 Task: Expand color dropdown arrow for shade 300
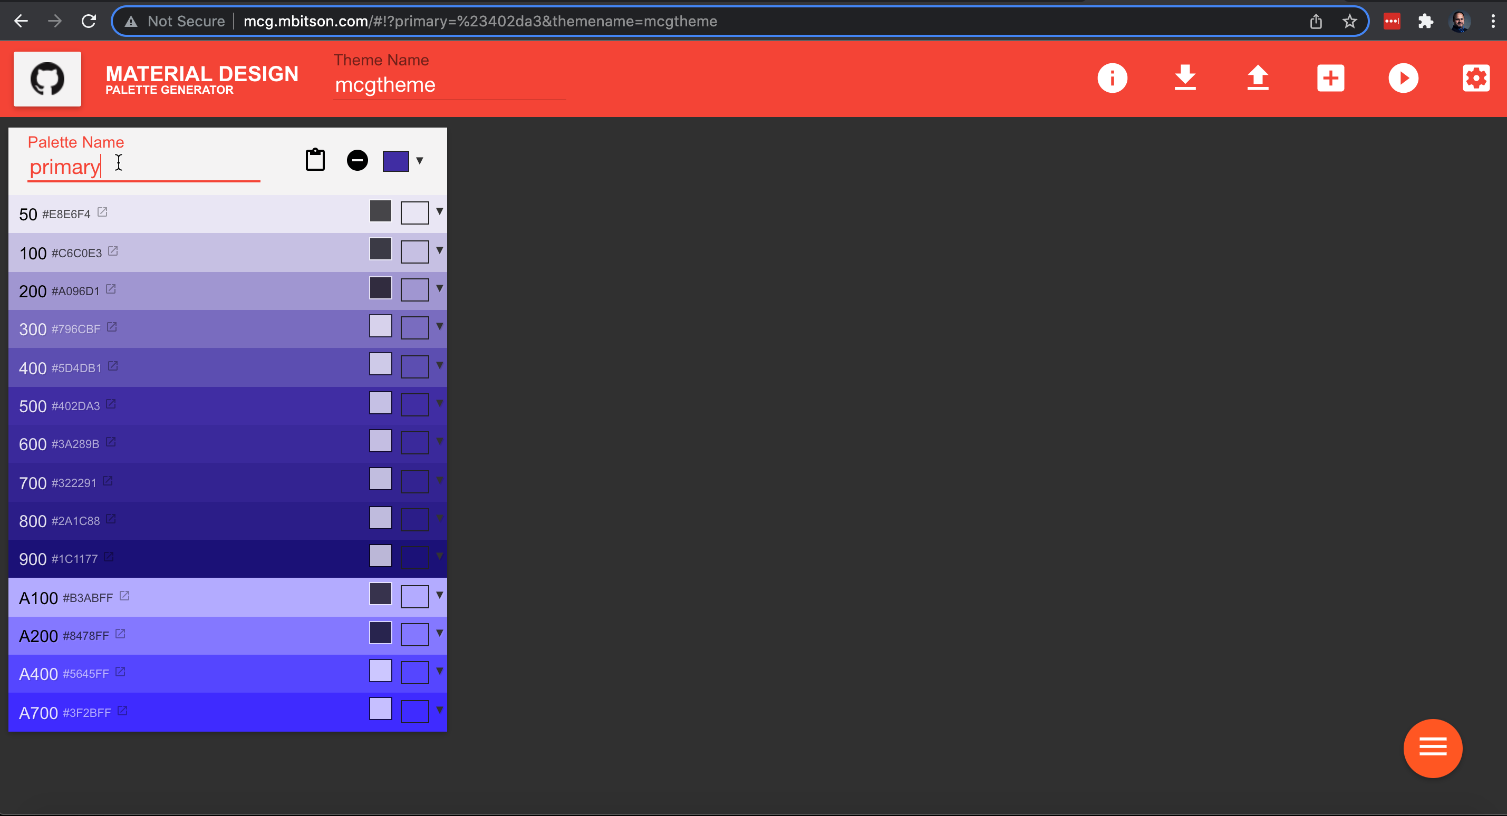pos(439,326)
